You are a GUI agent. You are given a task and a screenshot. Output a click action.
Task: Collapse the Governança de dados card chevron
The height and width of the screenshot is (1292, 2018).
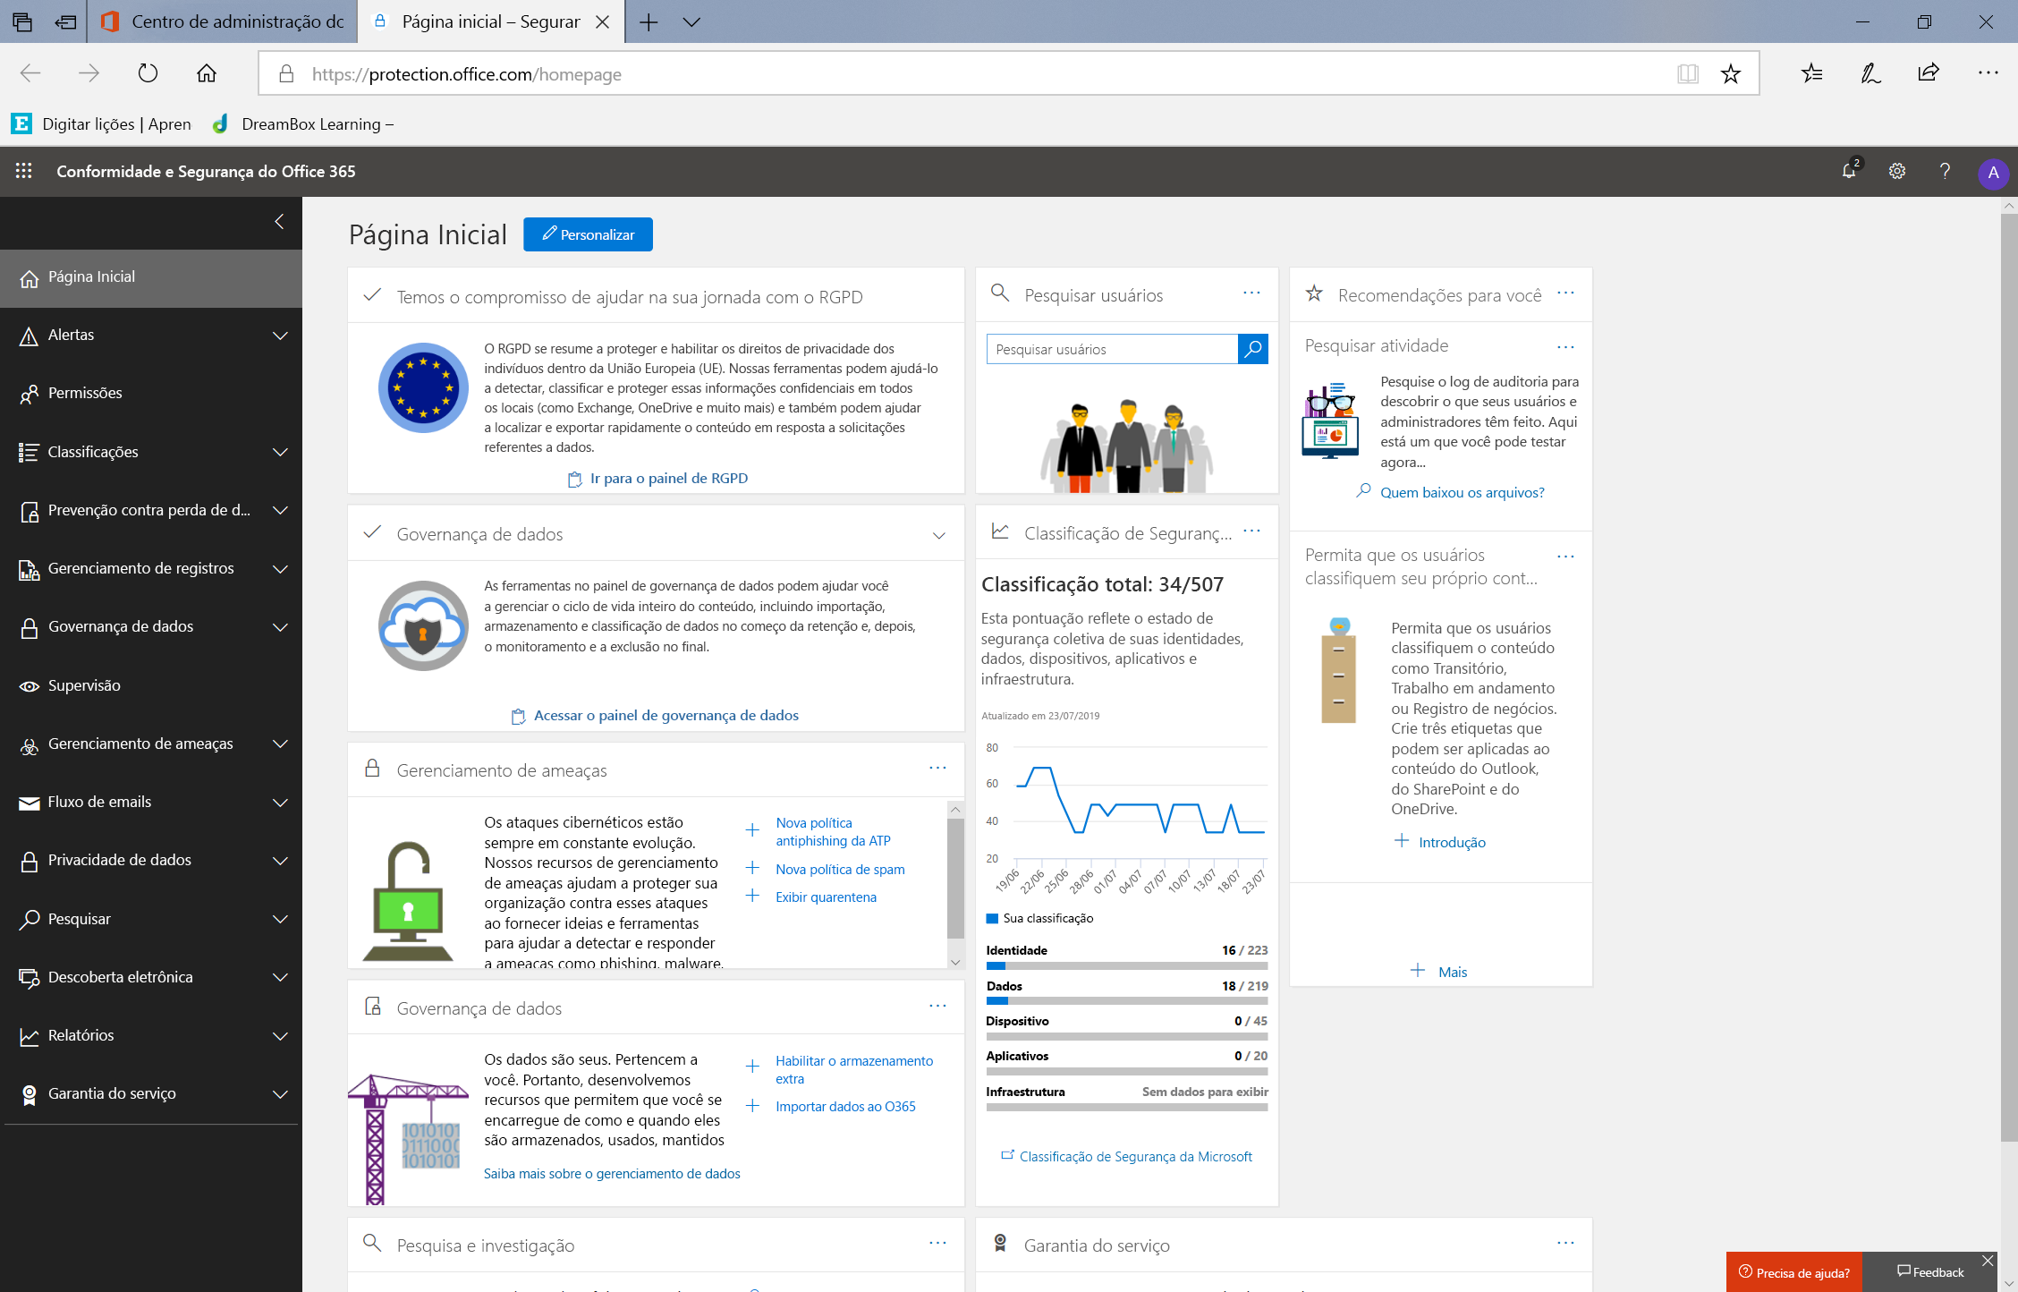pos(939,535)
